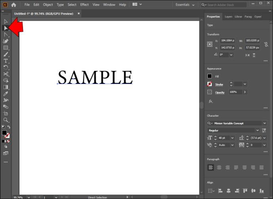This screenshot has width=273, height=199.
Task: Select the Gradient tool
Action: click(x=6, y=87)
